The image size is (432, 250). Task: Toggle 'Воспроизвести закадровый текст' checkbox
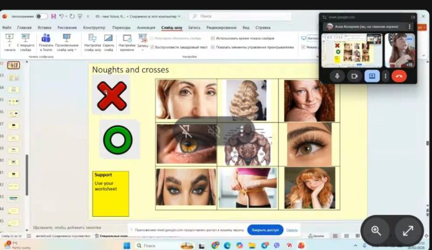[x=152, y=47]
